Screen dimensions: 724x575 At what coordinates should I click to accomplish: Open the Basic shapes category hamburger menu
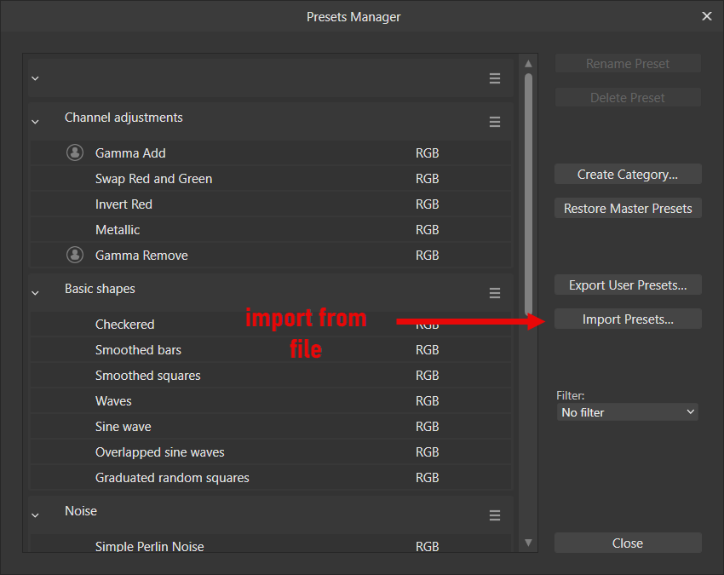[495, 293]
